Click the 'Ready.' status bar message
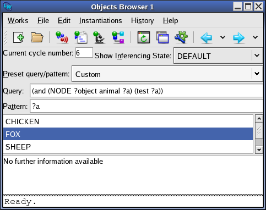Viewport: 266px width, 210px height. coord(20,202)
